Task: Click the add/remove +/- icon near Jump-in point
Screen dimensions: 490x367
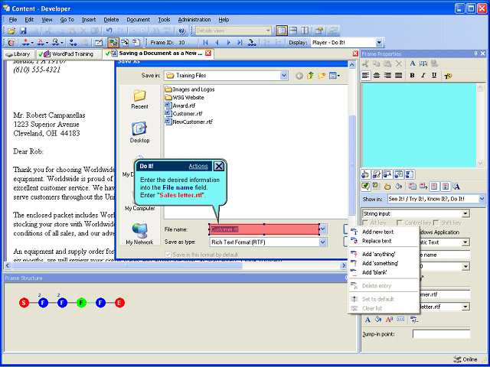Action: pos(414,320)
